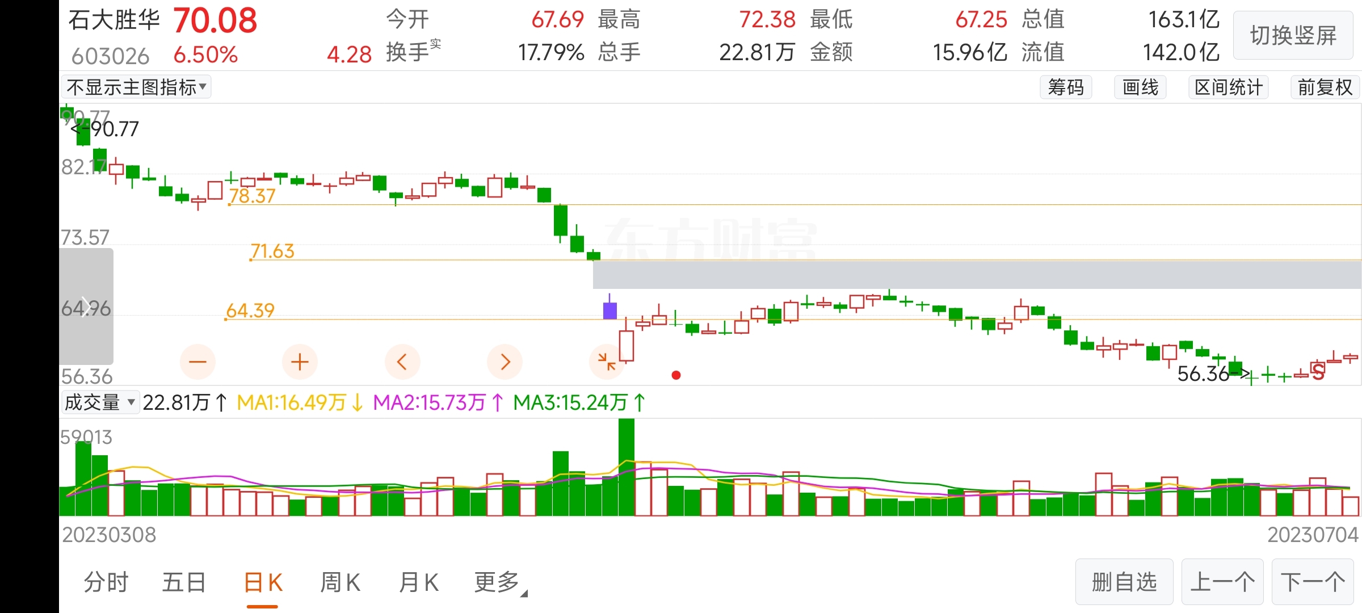This screenshot has height=613, width=1362.
Task: Zoom in chart with plus button
Action: click(x=300, y=362)
